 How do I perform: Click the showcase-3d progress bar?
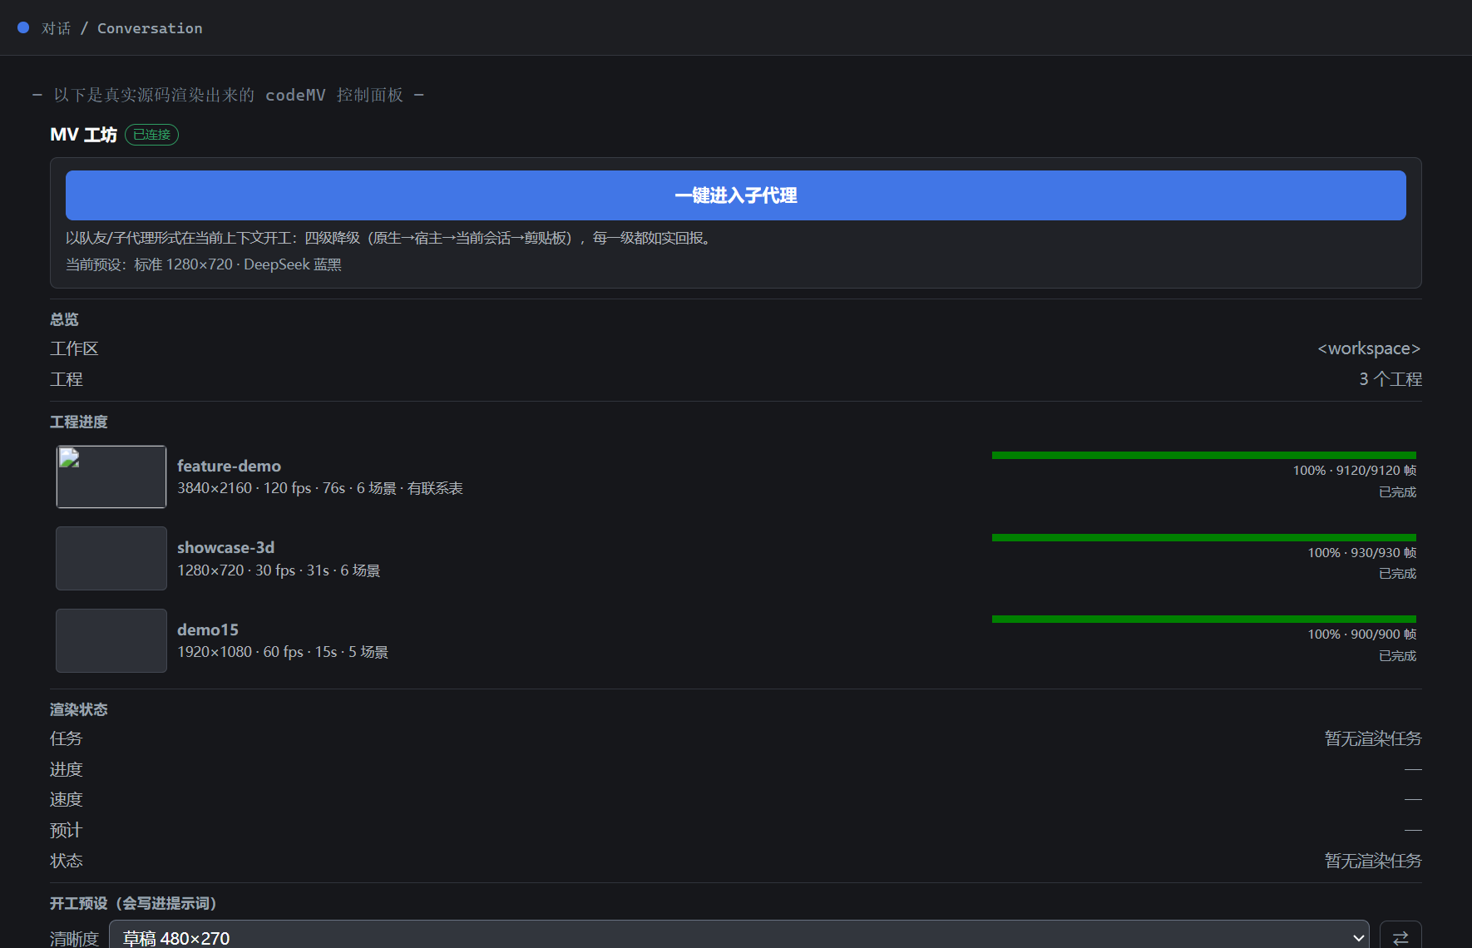(x=1203, y=537)
